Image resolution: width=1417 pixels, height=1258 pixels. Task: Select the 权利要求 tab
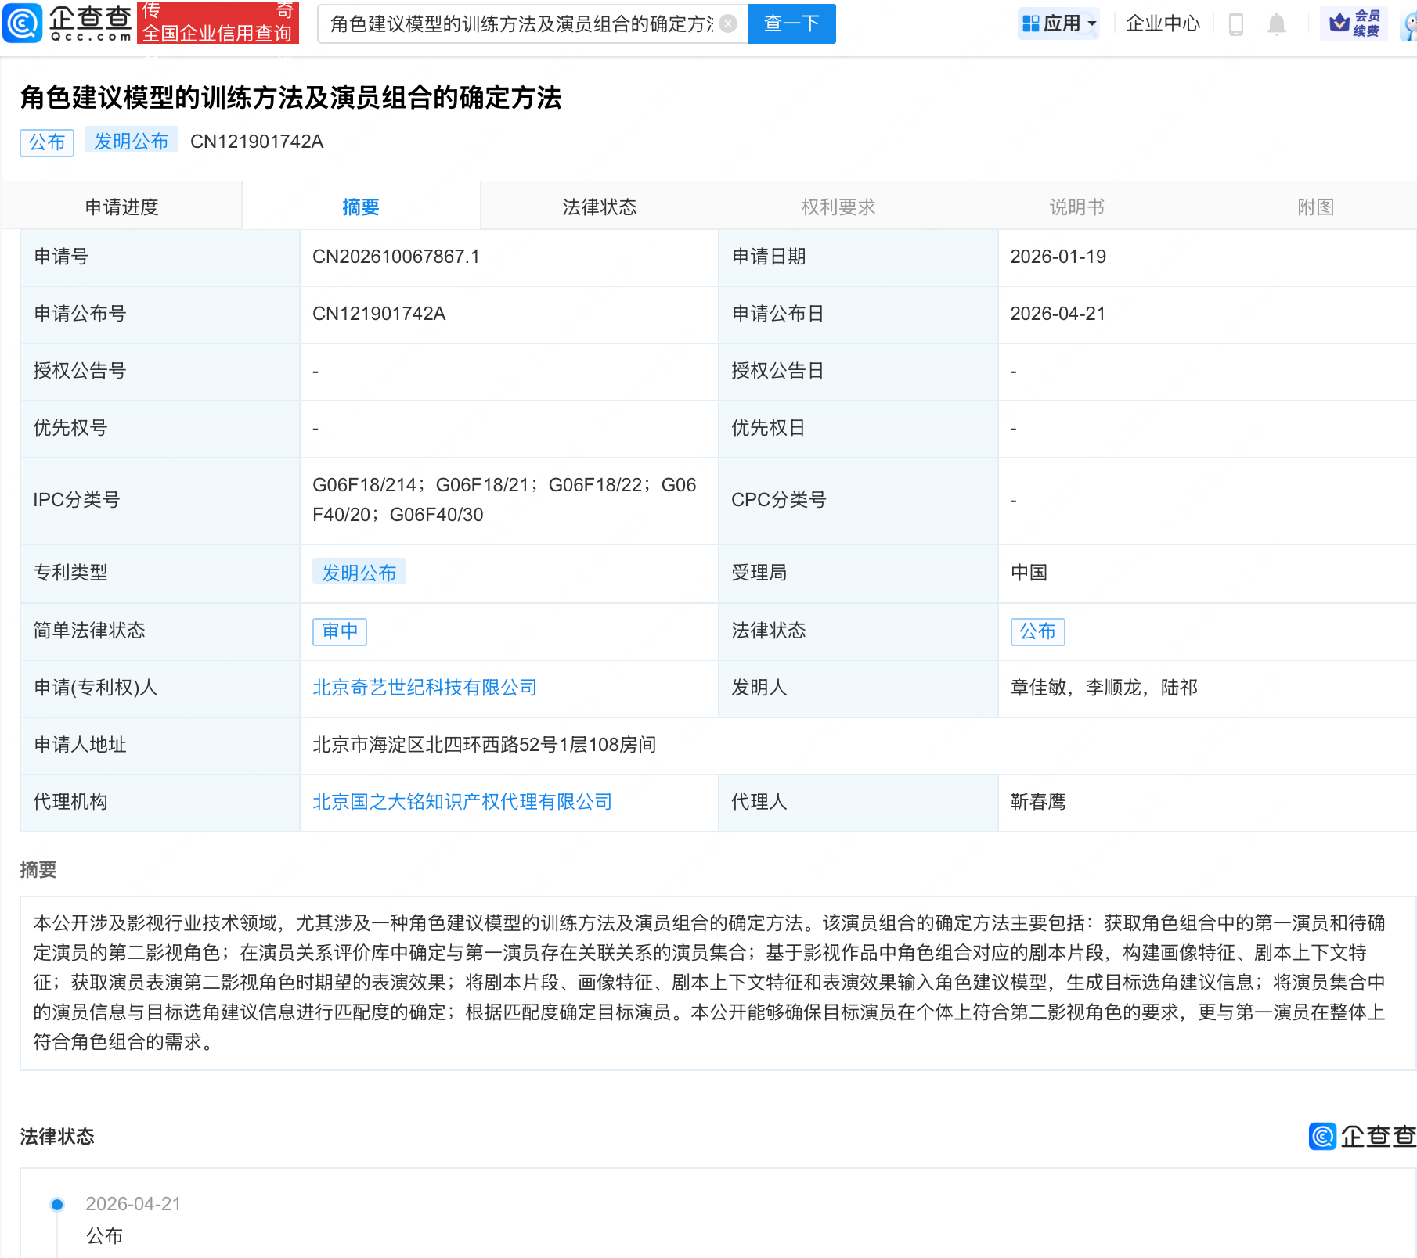[x=838, y=207]
